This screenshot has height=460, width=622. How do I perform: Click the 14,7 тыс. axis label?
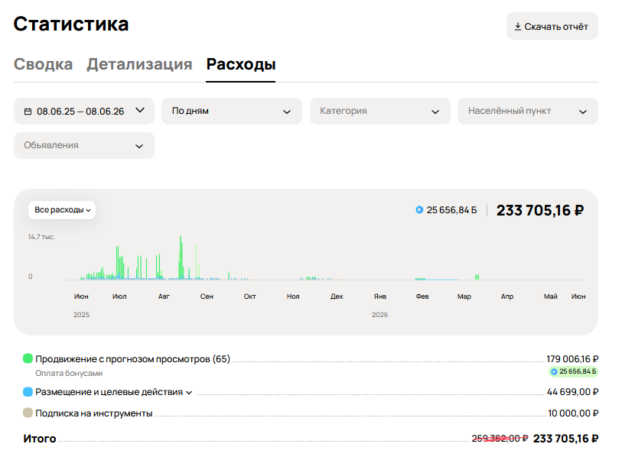coord(41,237)
